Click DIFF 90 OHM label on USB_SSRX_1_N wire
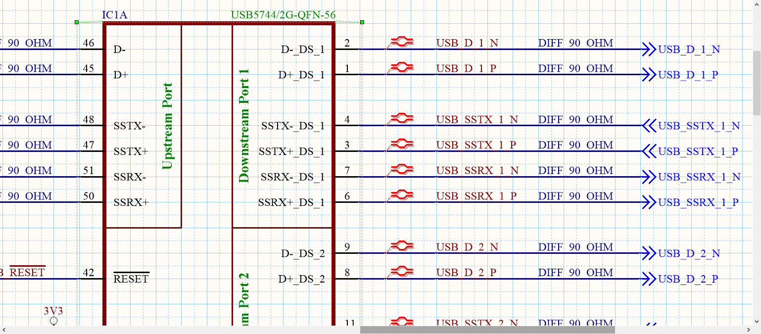Image resolution: width=761 pixels, height=334 pixels. [x=576, y=170]
